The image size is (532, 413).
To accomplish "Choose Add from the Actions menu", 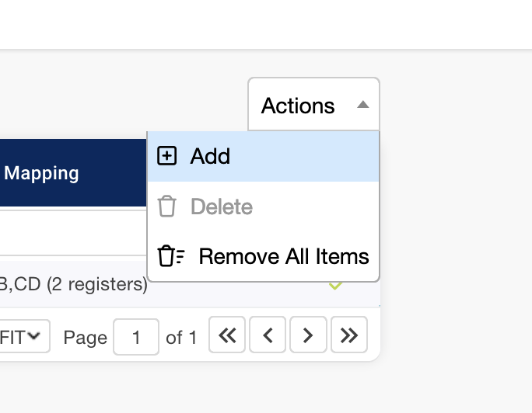I will tap(210, 156).
